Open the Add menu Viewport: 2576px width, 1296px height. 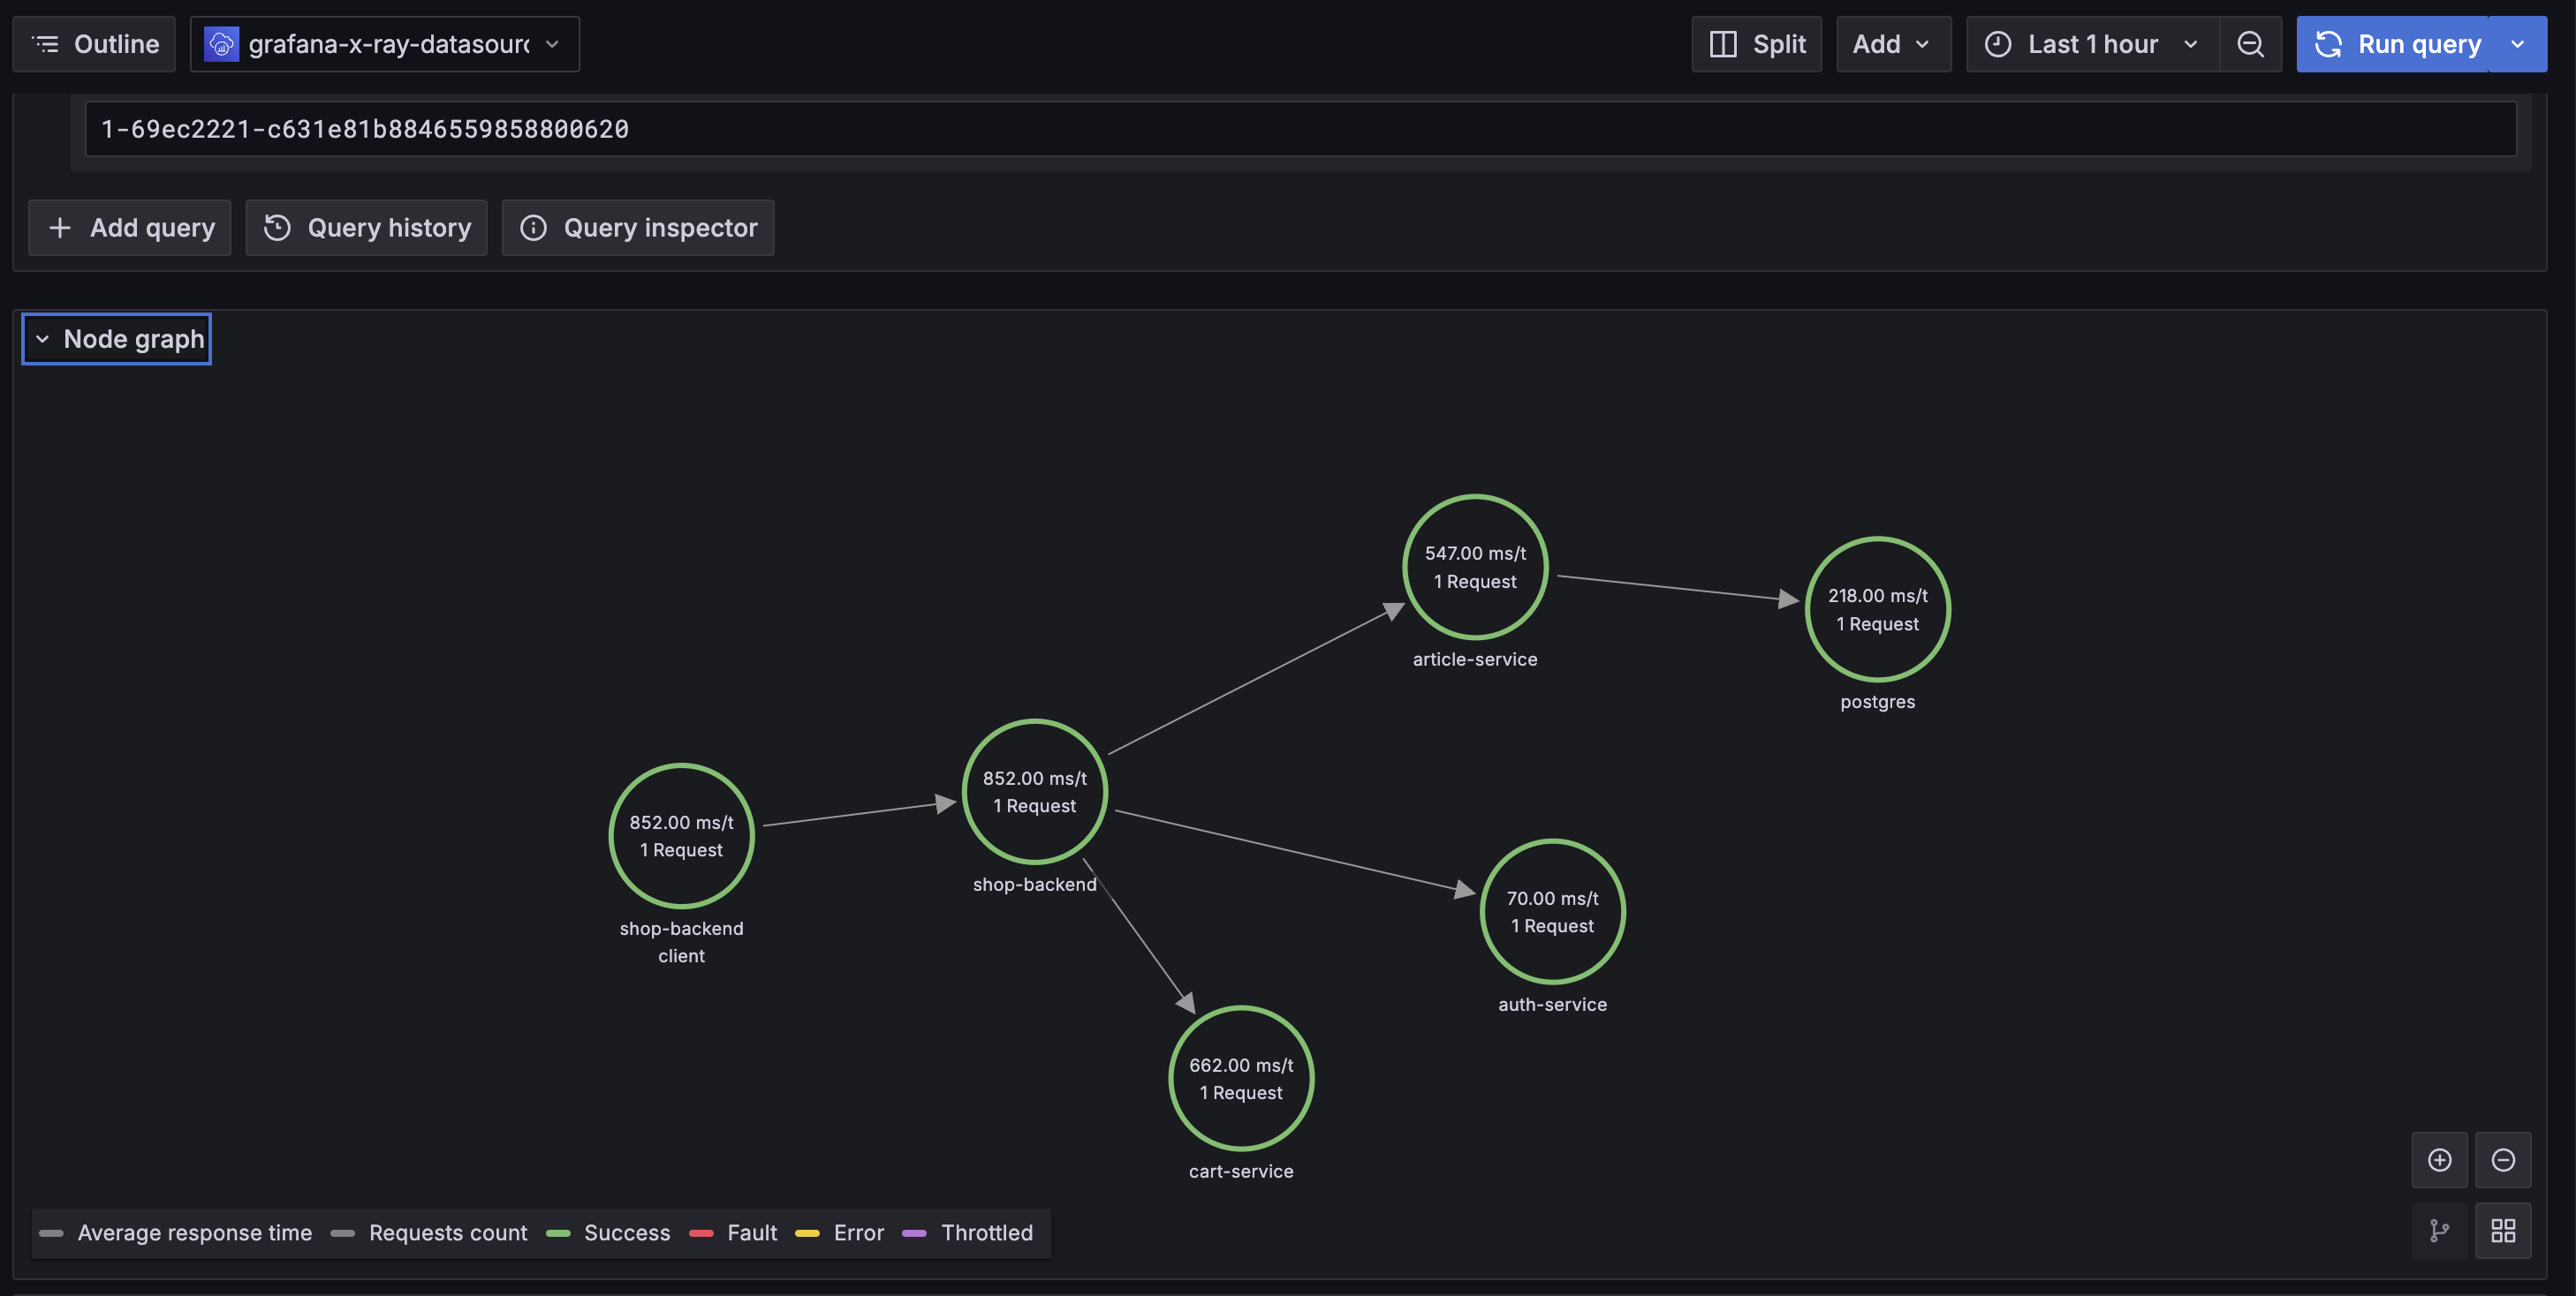(1893, 43)
